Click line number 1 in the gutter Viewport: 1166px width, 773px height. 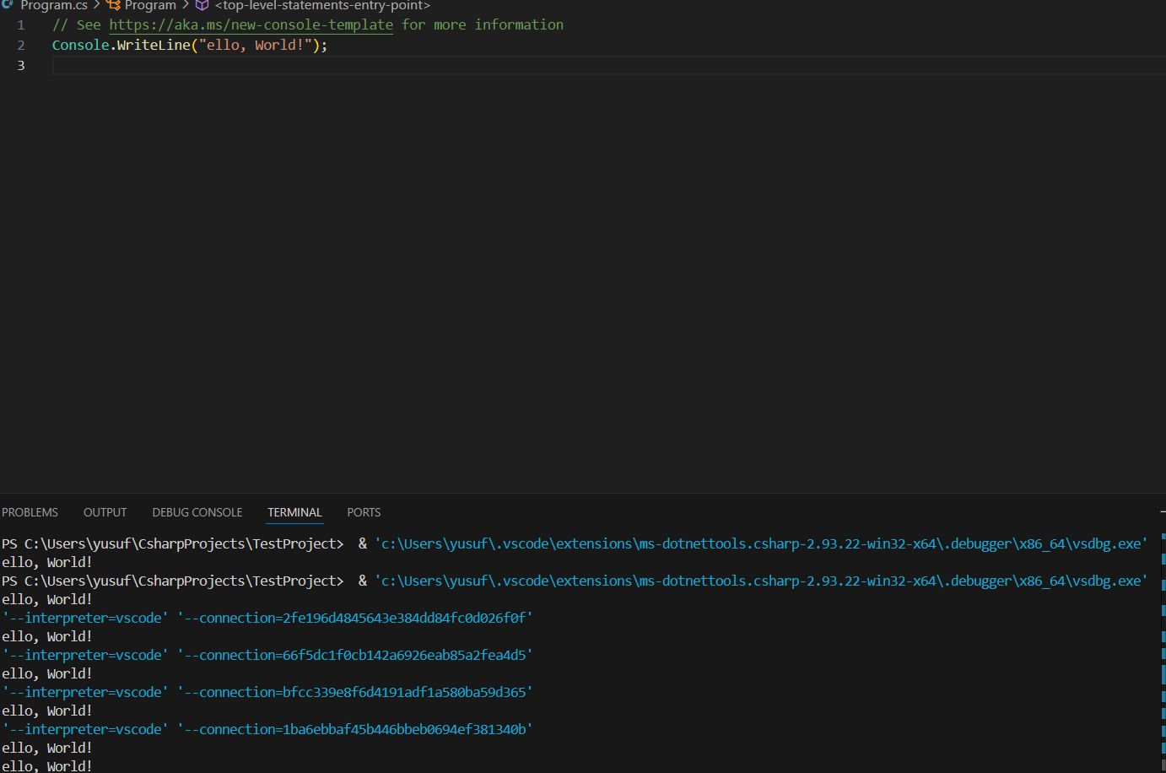coord(21,25)
